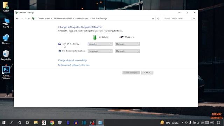
Task: Maximize the Edit Plan Settings window
Action: (x=187, y=13)
